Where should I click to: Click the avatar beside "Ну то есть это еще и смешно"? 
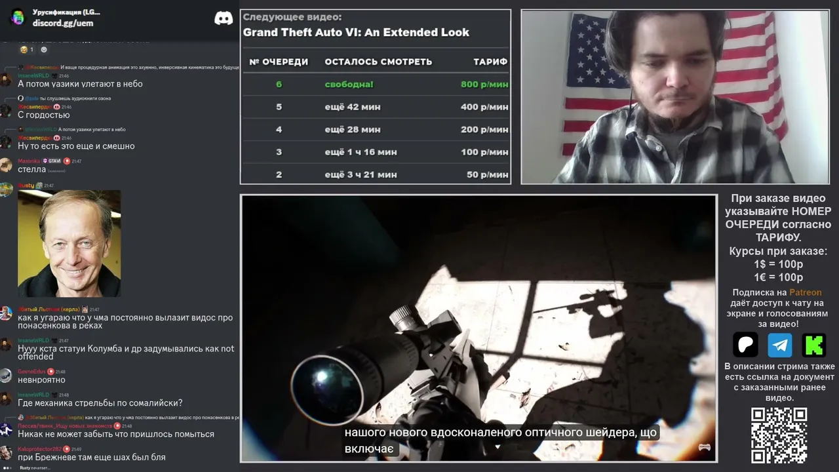pyautogui.click(x=6, y=142)
